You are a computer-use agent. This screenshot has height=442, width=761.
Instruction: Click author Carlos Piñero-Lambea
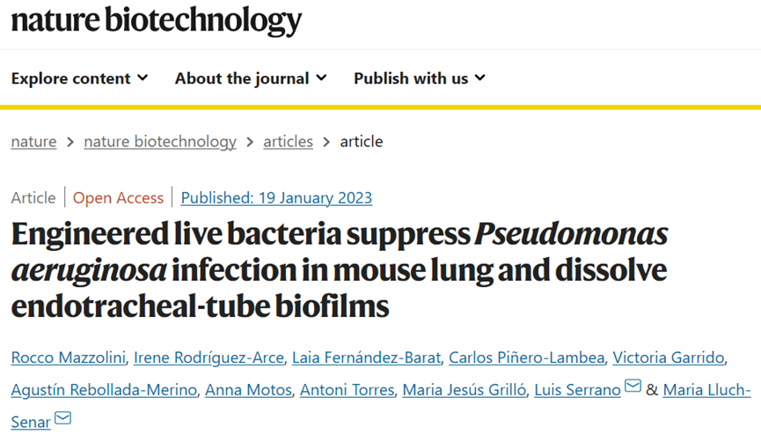coord(527,357)
